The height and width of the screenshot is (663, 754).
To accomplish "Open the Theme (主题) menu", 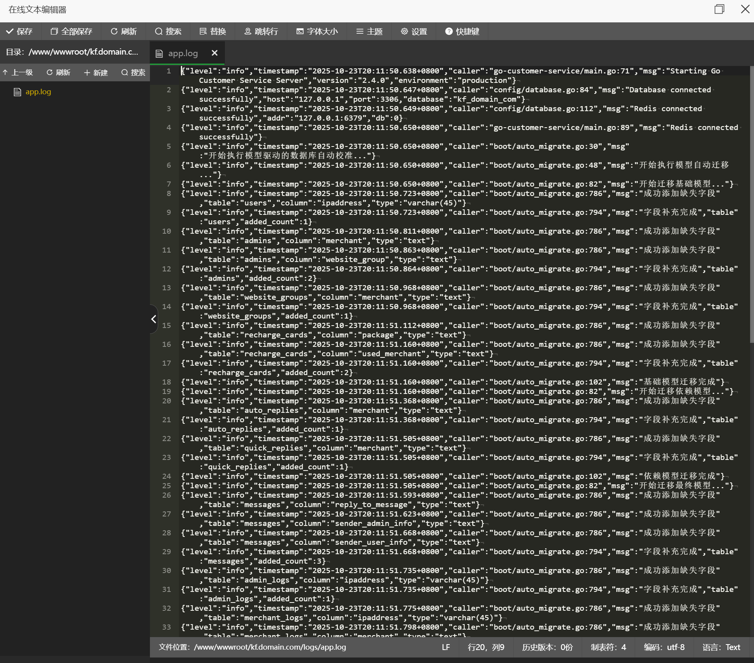I will coord(369,31).
